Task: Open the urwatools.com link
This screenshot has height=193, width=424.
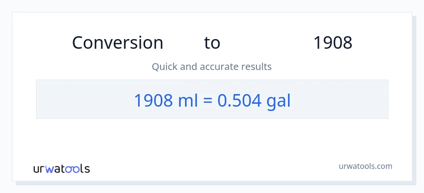Action: (x=365, y=166)
